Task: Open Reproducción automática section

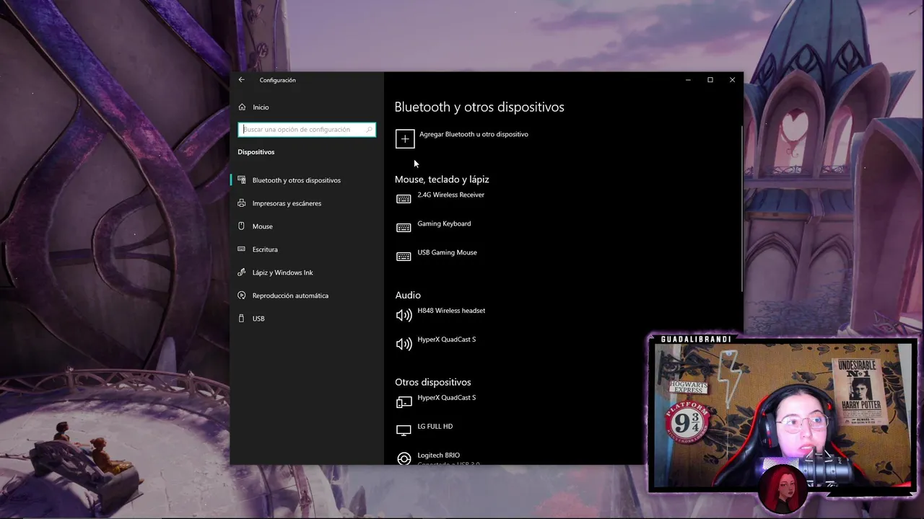Action: (x=290, y=296)
